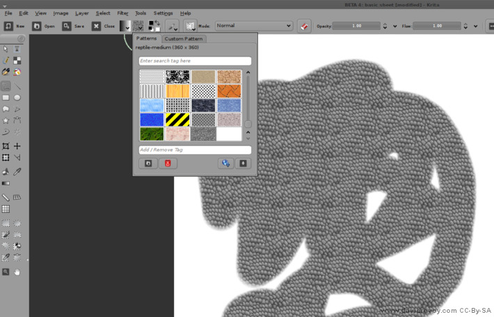Click the Move tool crosshair icon
This screenshot has width=494, height=317.
point(17,146)
